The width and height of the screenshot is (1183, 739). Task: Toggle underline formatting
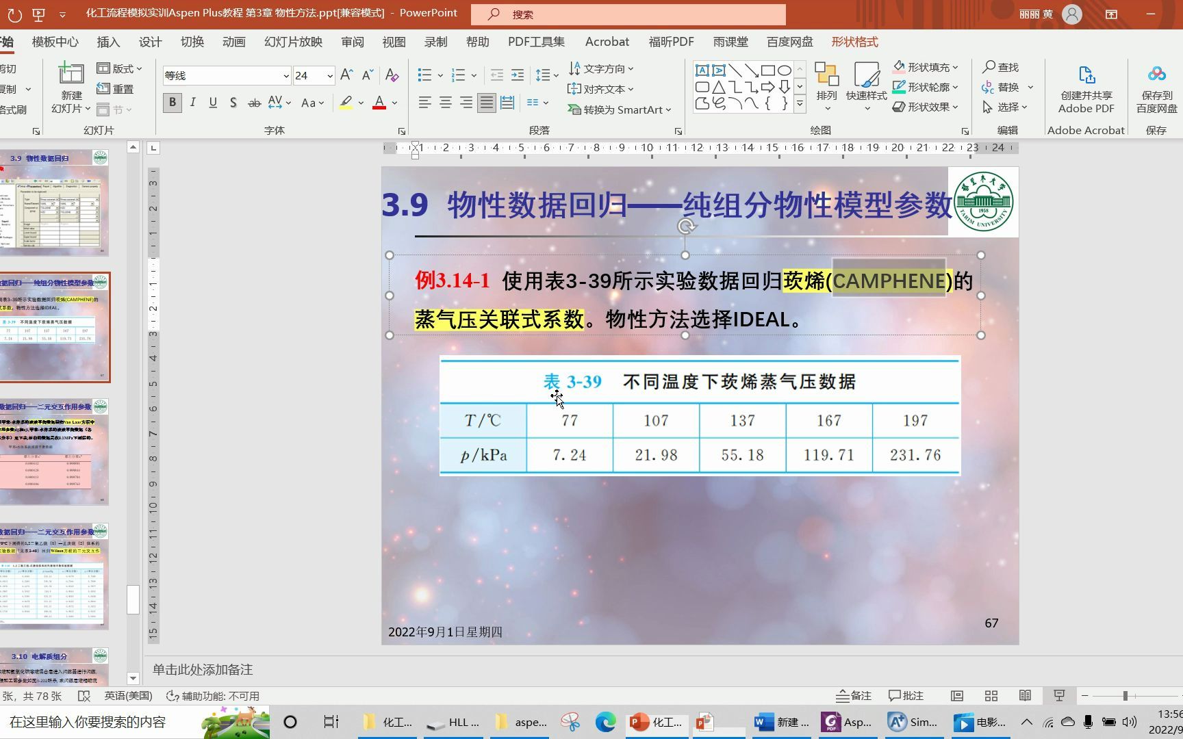point(213,103)
